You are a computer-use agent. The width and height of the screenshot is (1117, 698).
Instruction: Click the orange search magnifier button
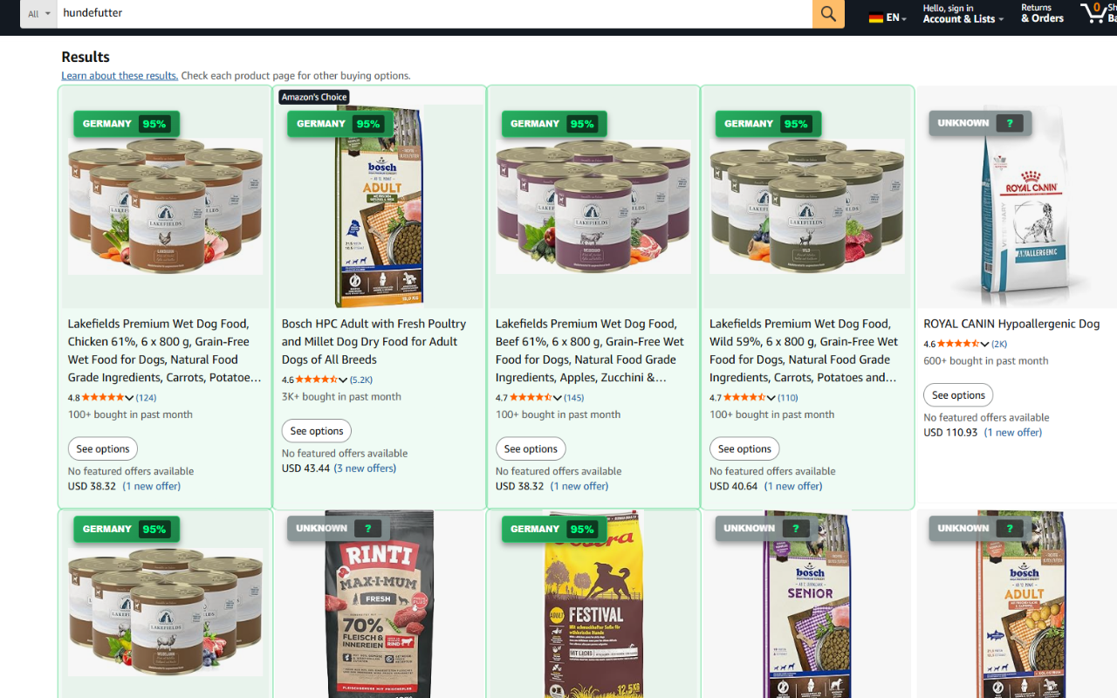828,14
